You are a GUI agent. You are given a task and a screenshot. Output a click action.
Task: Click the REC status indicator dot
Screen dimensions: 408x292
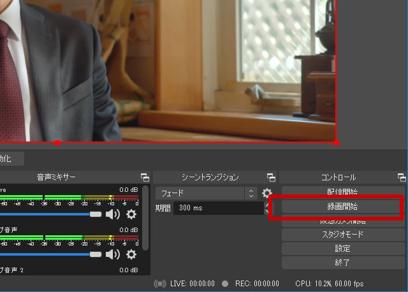pos(224,283)
